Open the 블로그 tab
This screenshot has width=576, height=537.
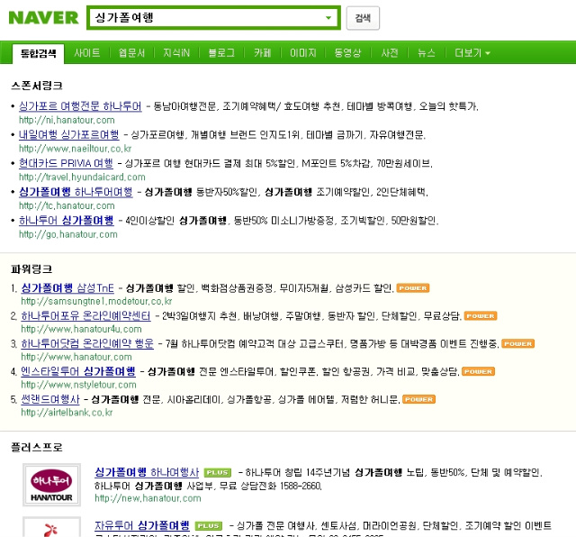(x=221, y=53)
